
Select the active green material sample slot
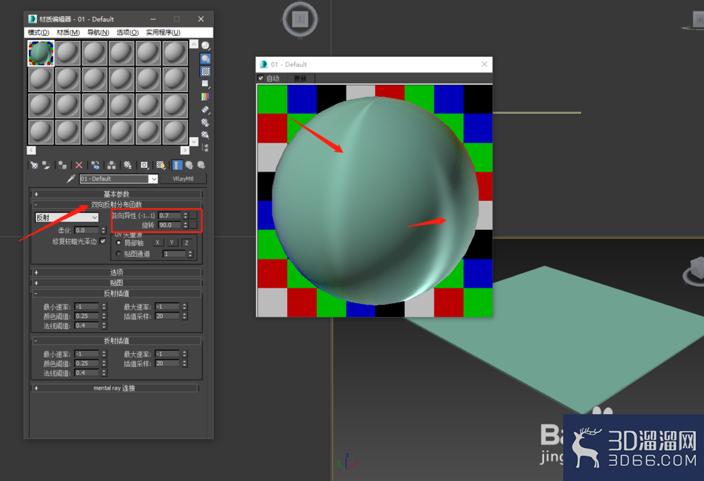[x=41, y=53]
